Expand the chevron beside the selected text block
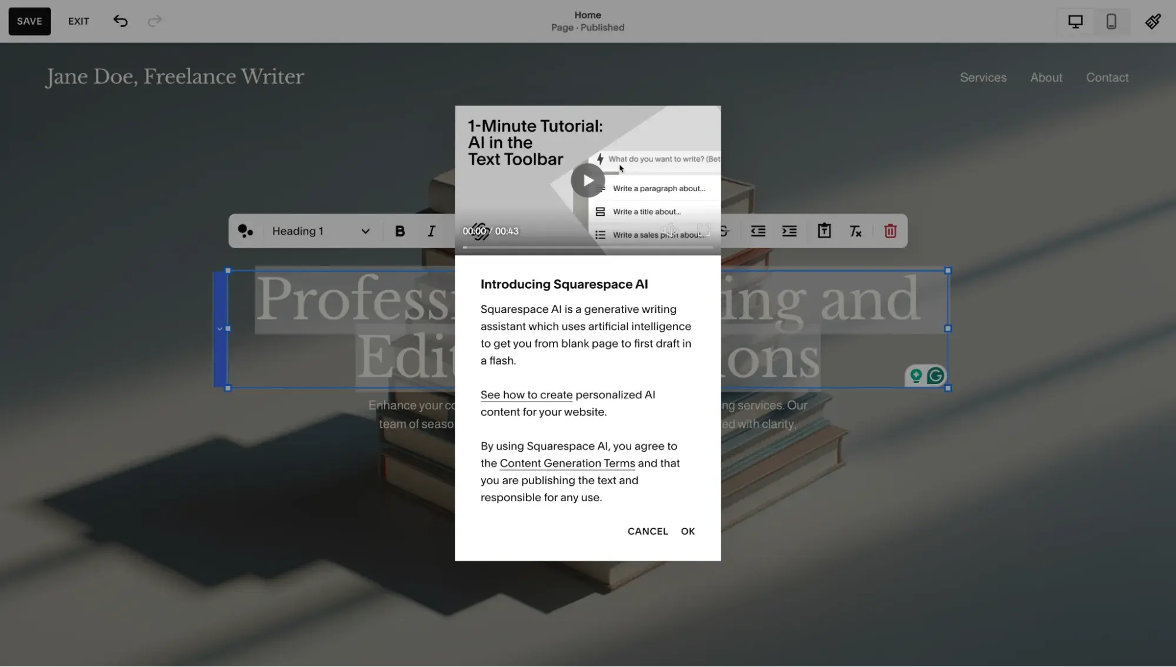Viewport: 1176px width, 667px height. tap(220, 329)
